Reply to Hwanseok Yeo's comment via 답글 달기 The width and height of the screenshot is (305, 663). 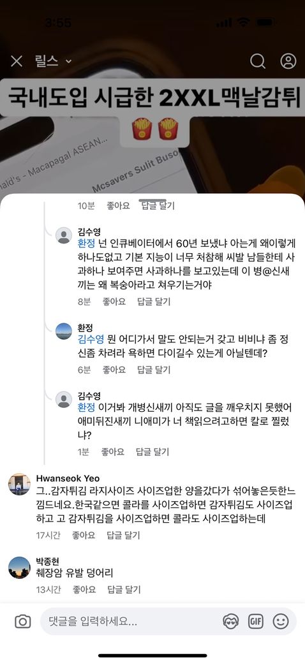[123, 535]
